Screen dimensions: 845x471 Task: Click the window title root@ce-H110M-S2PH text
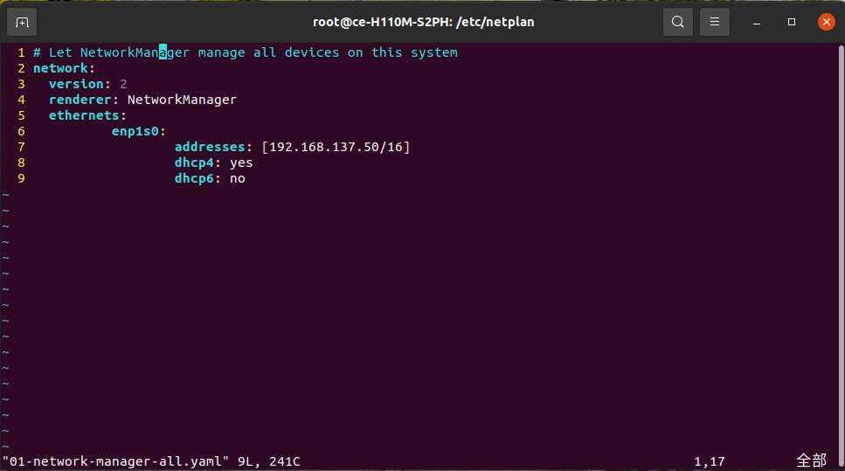coord(424,22)
